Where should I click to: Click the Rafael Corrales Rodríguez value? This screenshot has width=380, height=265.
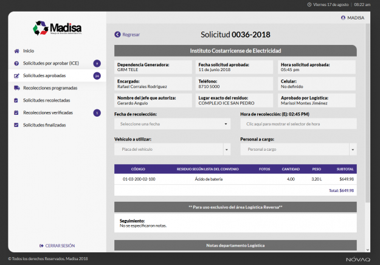(x=142, y=86)
